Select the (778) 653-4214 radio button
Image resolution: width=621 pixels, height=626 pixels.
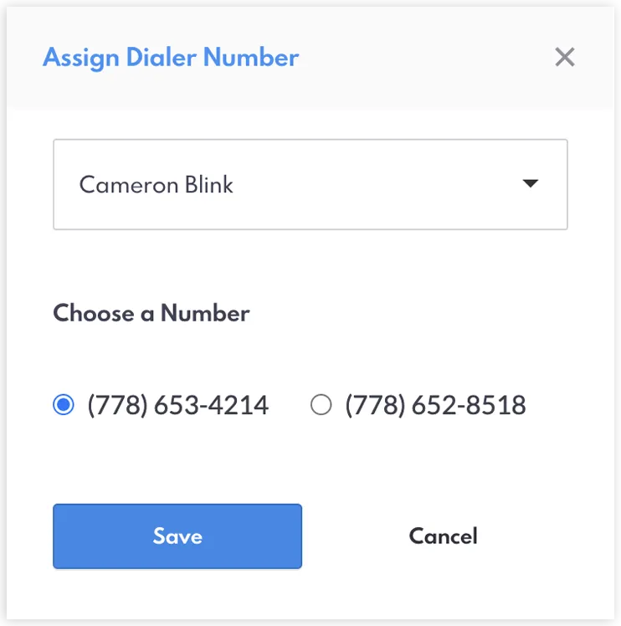coord(64,404)
